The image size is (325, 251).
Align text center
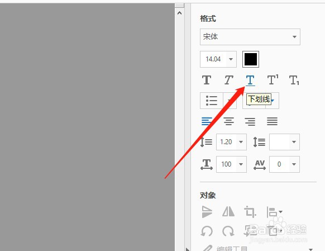228,121
